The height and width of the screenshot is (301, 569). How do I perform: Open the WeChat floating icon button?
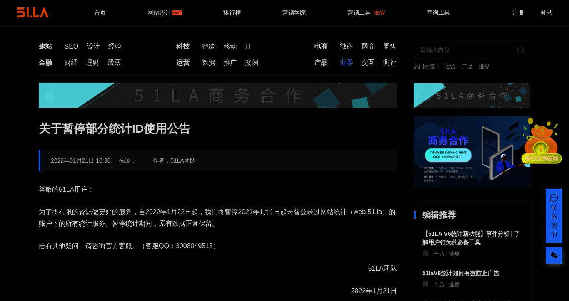pos(554,255)
